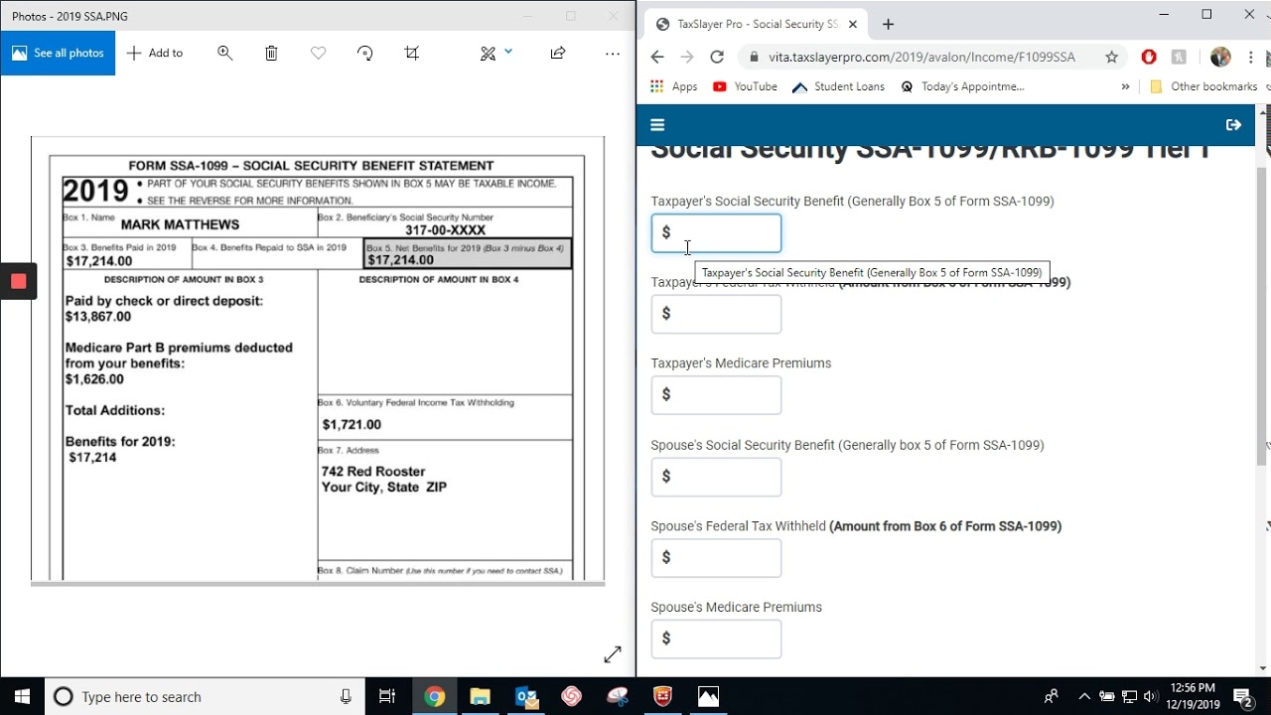Zoom the photo with the magnifier icon
This screenshot has height=715, width=1271.
[x=225, y=53]
